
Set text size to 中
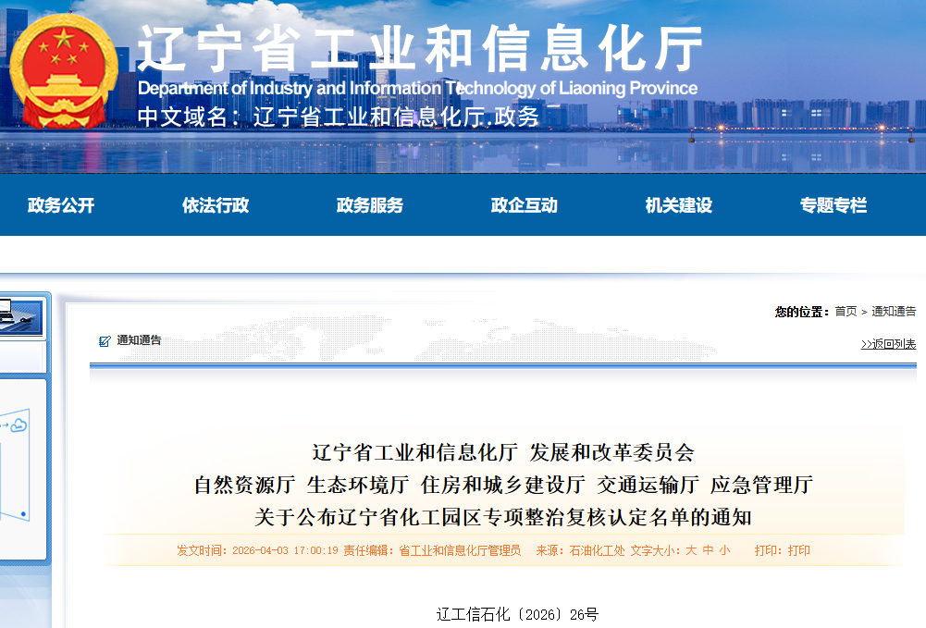(708, 550)
